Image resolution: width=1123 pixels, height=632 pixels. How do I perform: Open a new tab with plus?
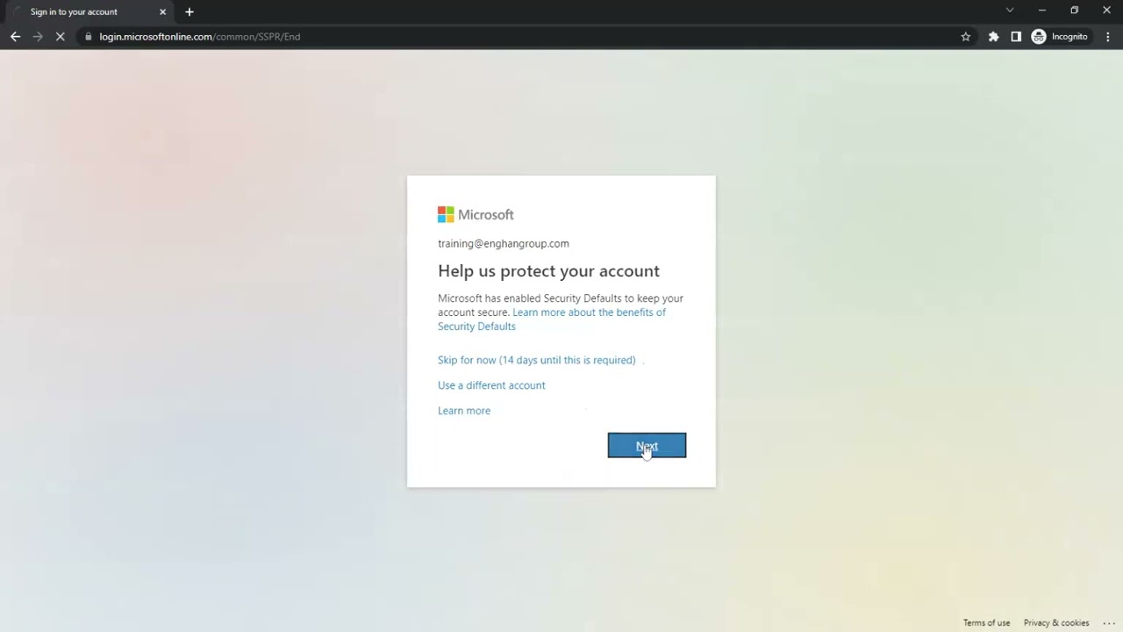pos(190,12)
